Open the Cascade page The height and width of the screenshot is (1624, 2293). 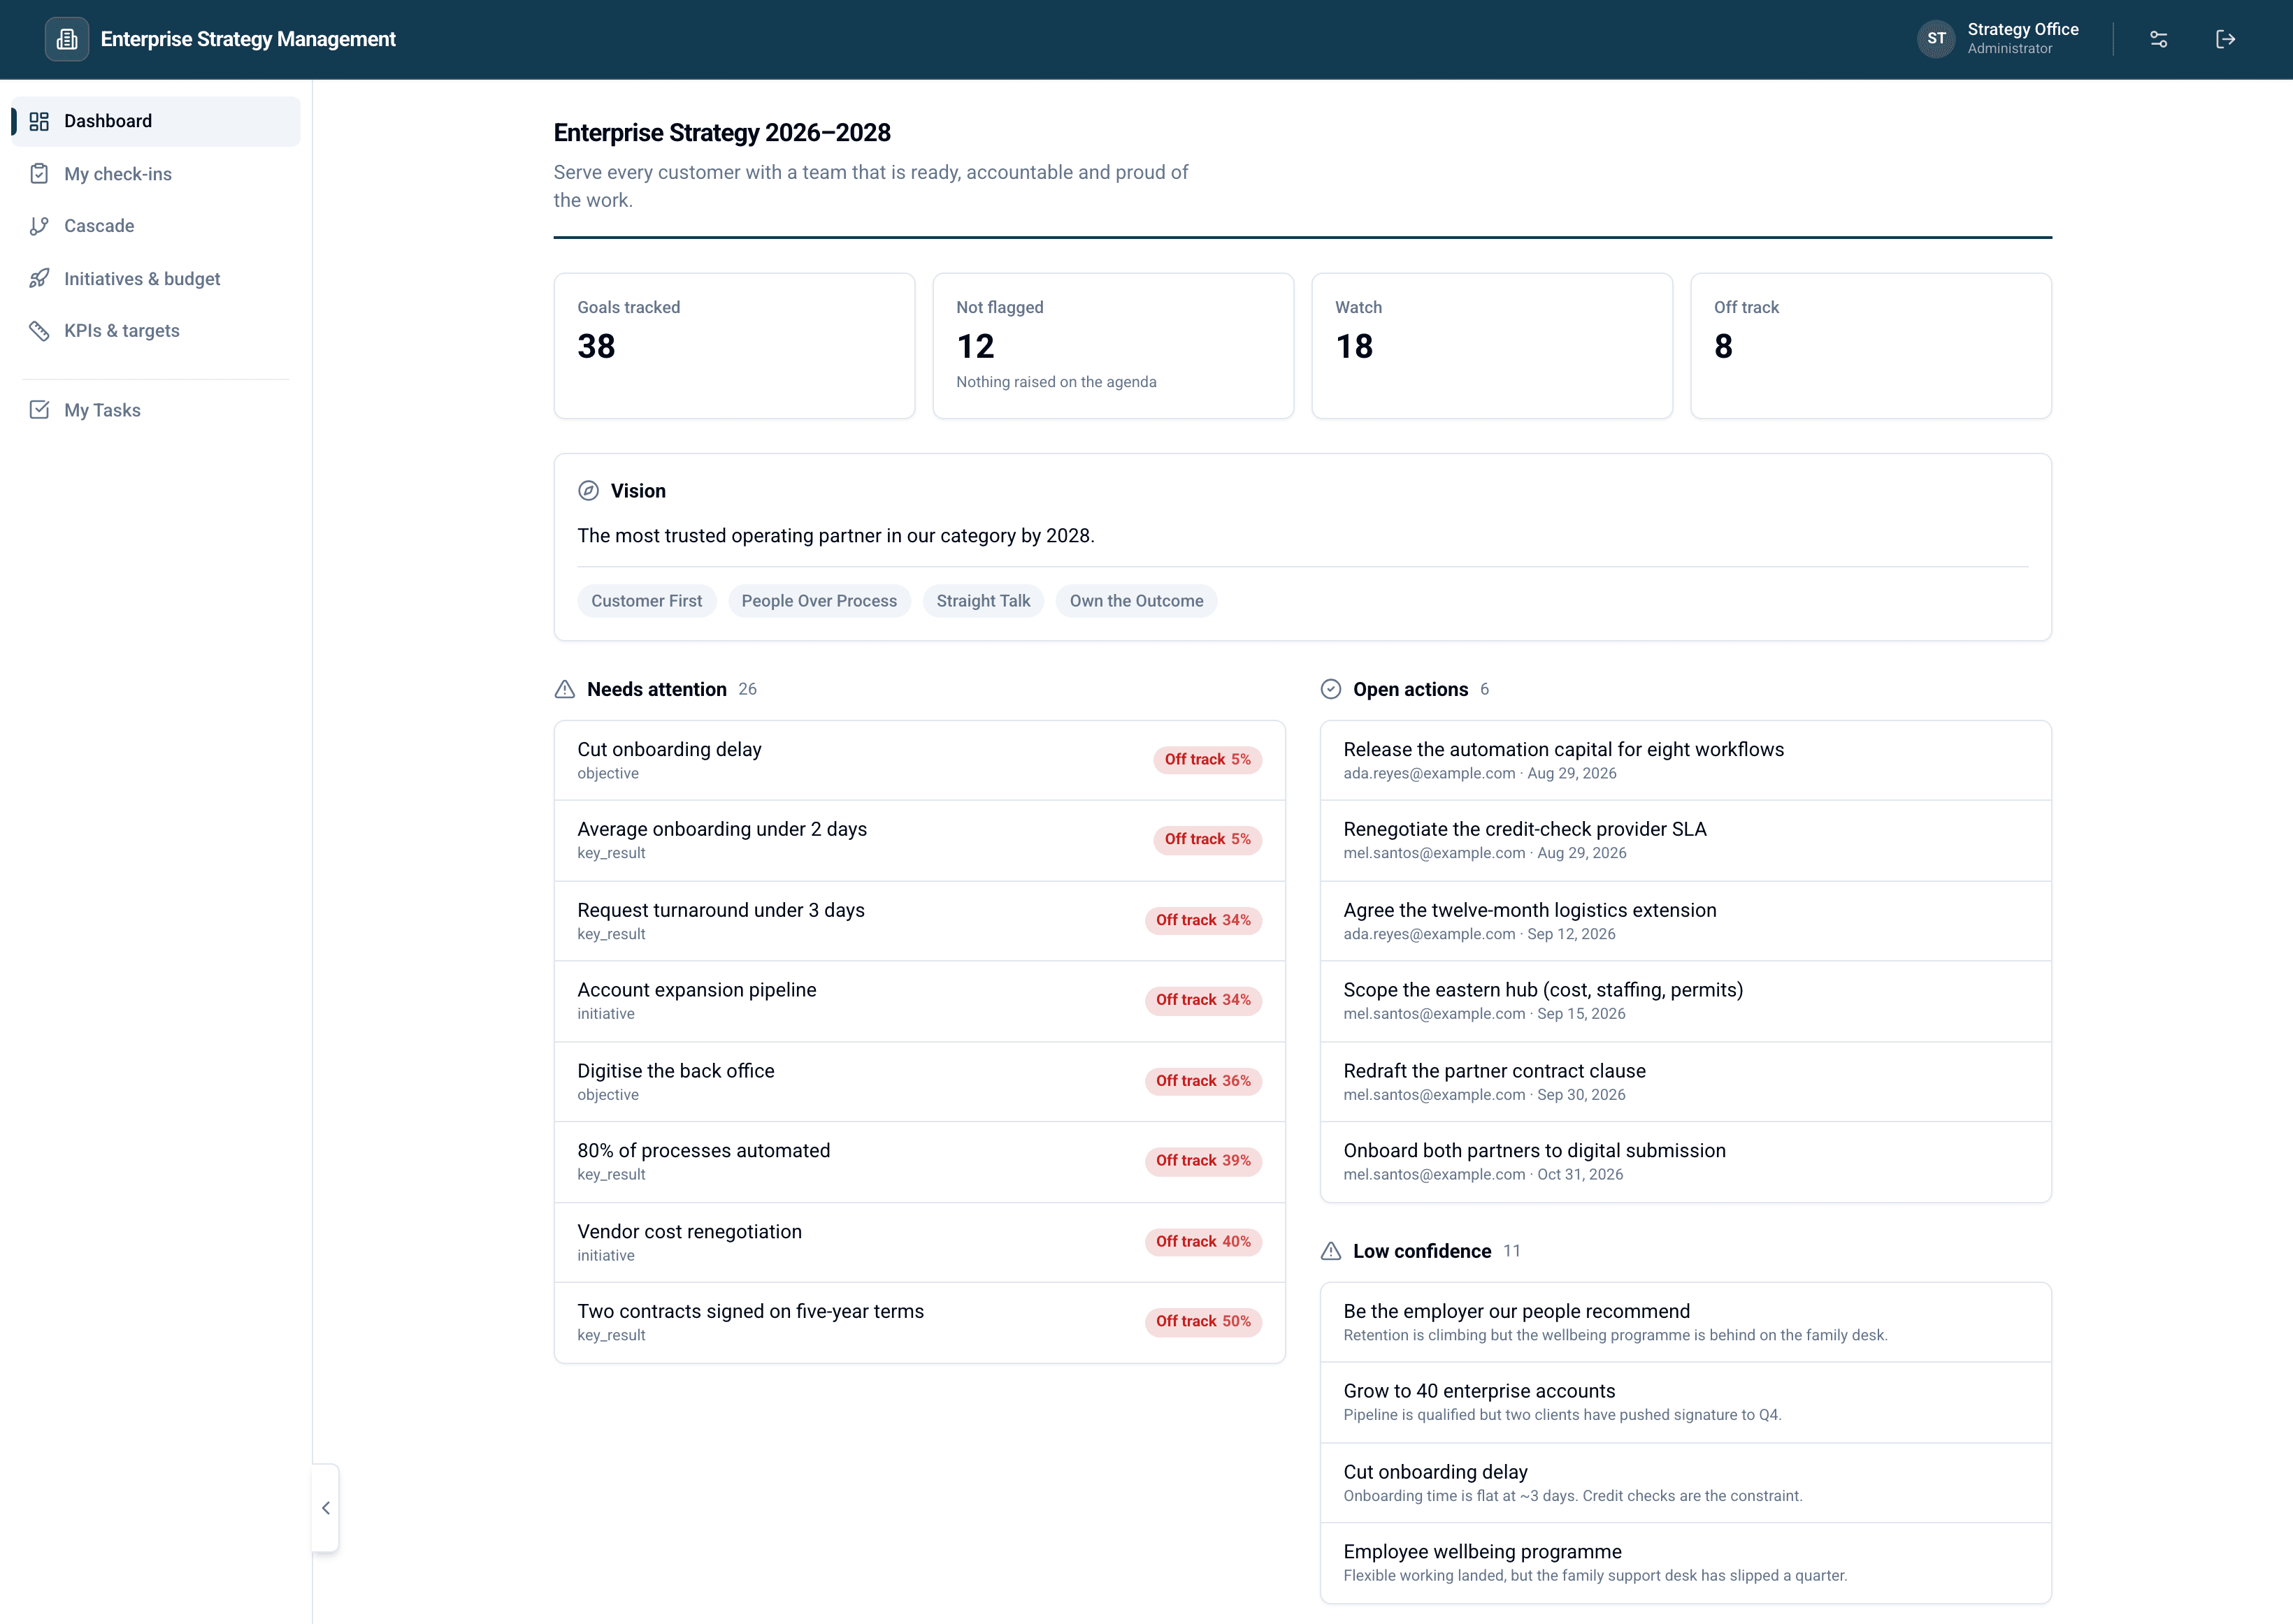pyautogui.click(x=156, y=226)
